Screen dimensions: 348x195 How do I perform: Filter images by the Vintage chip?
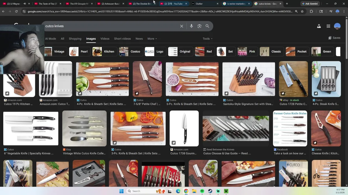(x=55, y=51)
